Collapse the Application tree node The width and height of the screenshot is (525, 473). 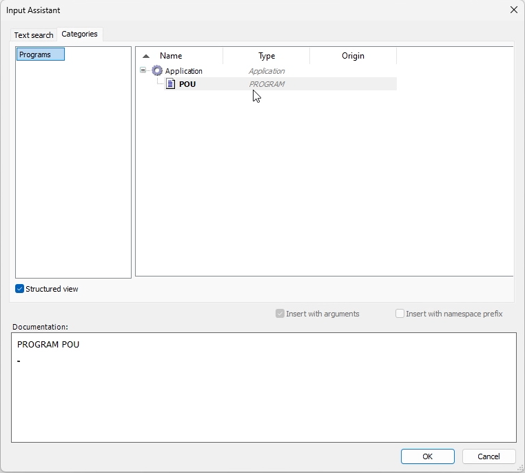coord(143,70)
